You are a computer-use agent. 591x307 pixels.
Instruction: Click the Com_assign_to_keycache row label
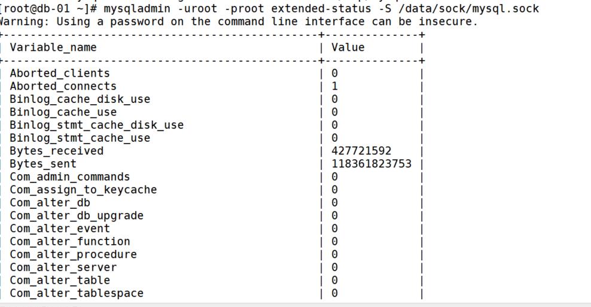coord(83,190)
